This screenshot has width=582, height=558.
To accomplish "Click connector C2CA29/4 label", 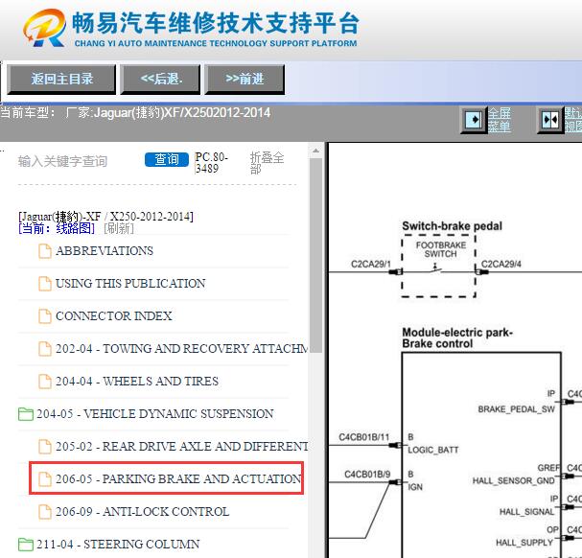I will [x=501, y=264].
